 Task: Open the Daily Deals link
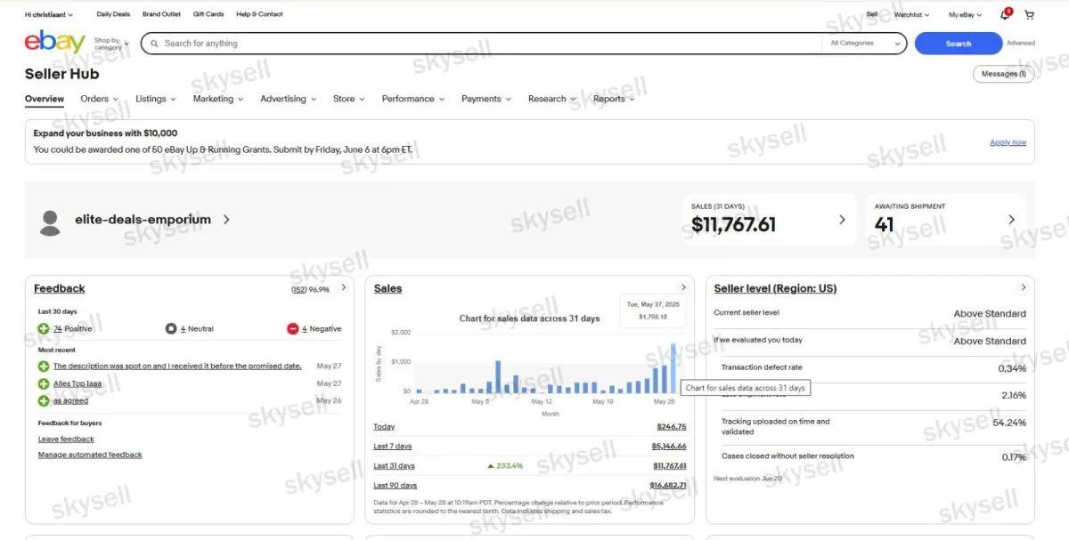click(113, 14)
